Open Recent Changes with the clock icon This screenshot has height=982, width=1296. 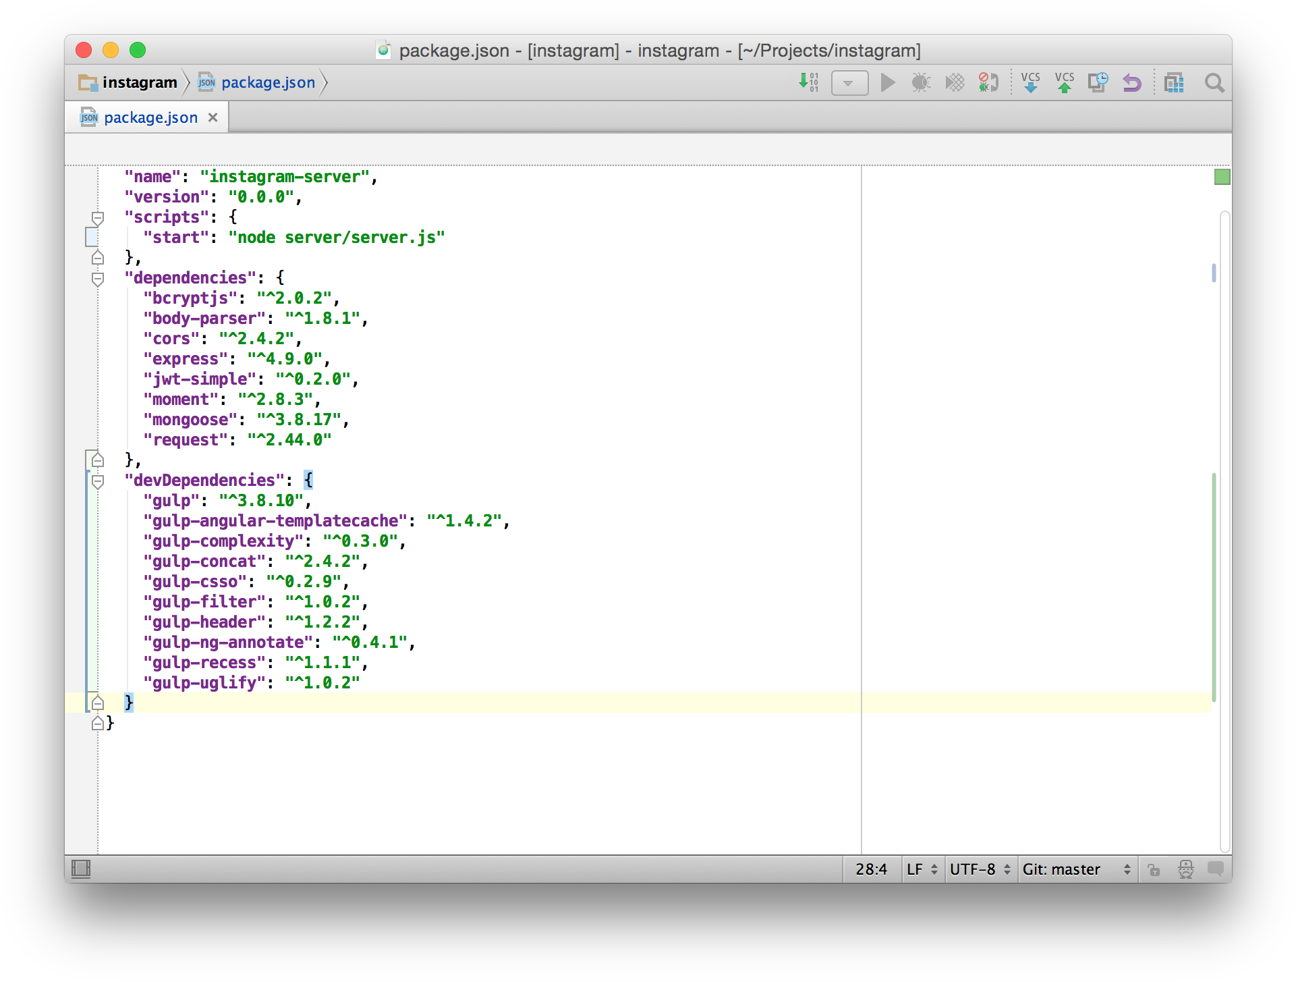[1098, 82]
